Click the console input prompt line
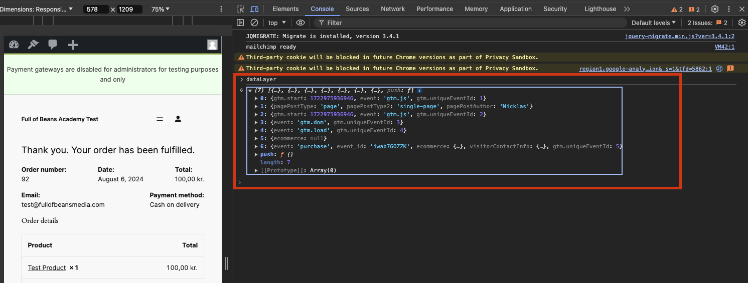Viewport: 748px width, 283px height. click(457, 182)
